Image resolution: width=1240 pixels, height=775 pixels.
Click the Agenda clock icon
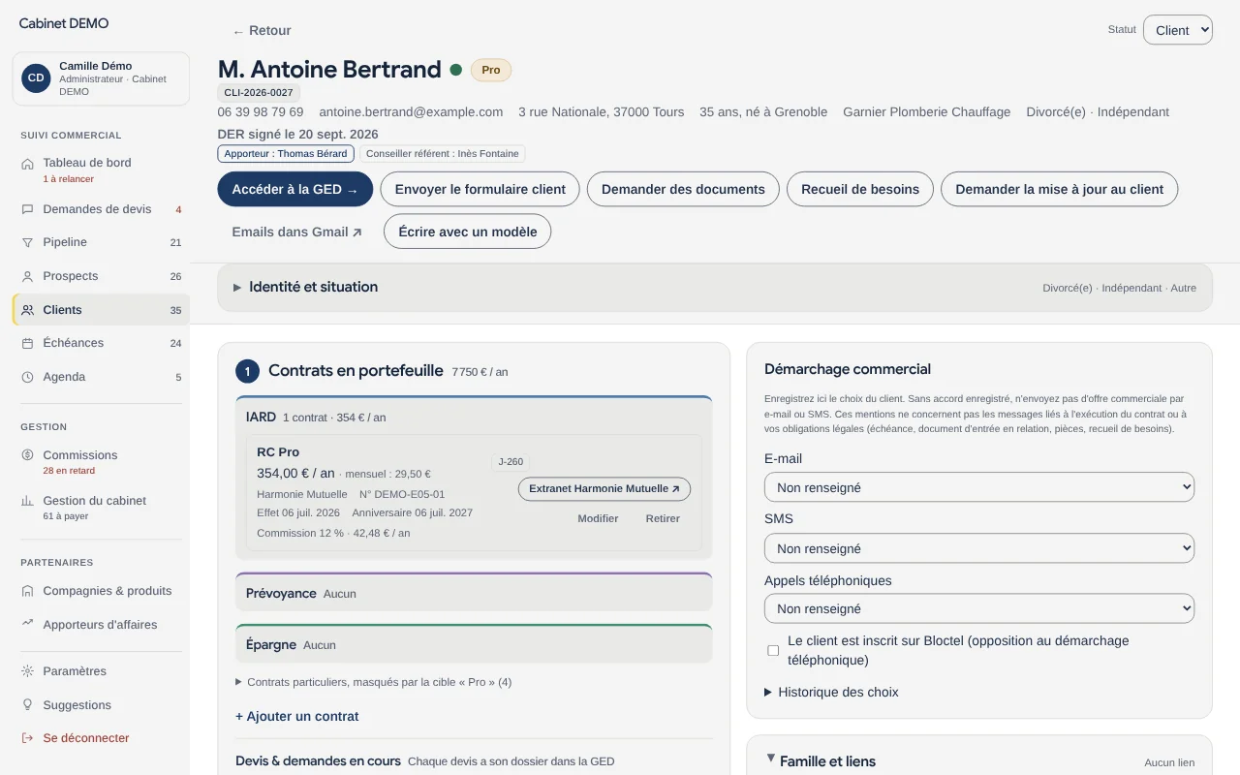coord(27,377)
